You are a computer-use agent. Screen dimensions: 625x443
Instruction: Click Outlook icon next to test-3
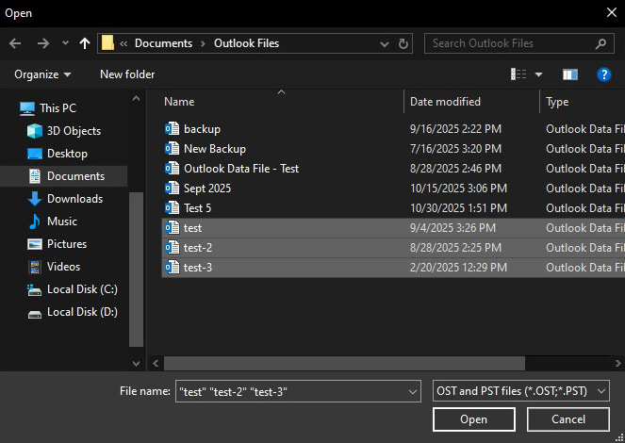[x=173, y=268]
